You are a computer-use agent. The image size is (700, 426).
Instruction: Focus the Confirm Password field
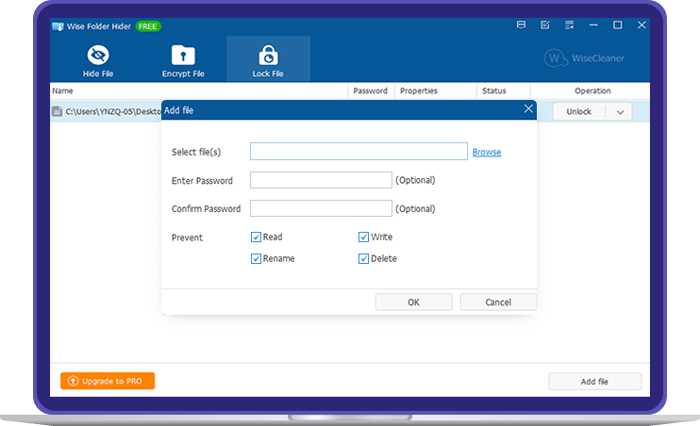click(321, 208)
